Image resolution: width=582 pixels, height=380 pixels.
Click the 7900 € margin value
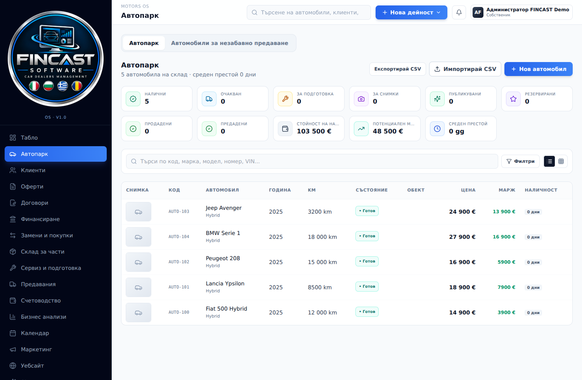(506, 287)
